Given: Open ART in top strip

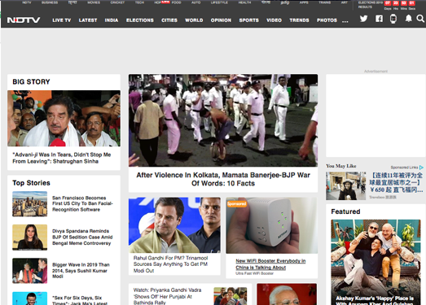Looking at the screenshot, I should (345, 2).
